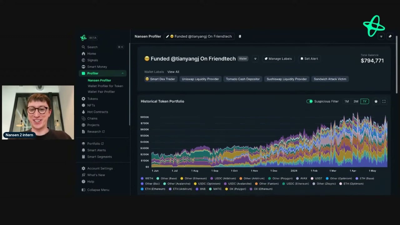This screenshot has width=400, height=225.
Task: Toggle the eye icon in the header bar
Action: click(x=381, y=37)
